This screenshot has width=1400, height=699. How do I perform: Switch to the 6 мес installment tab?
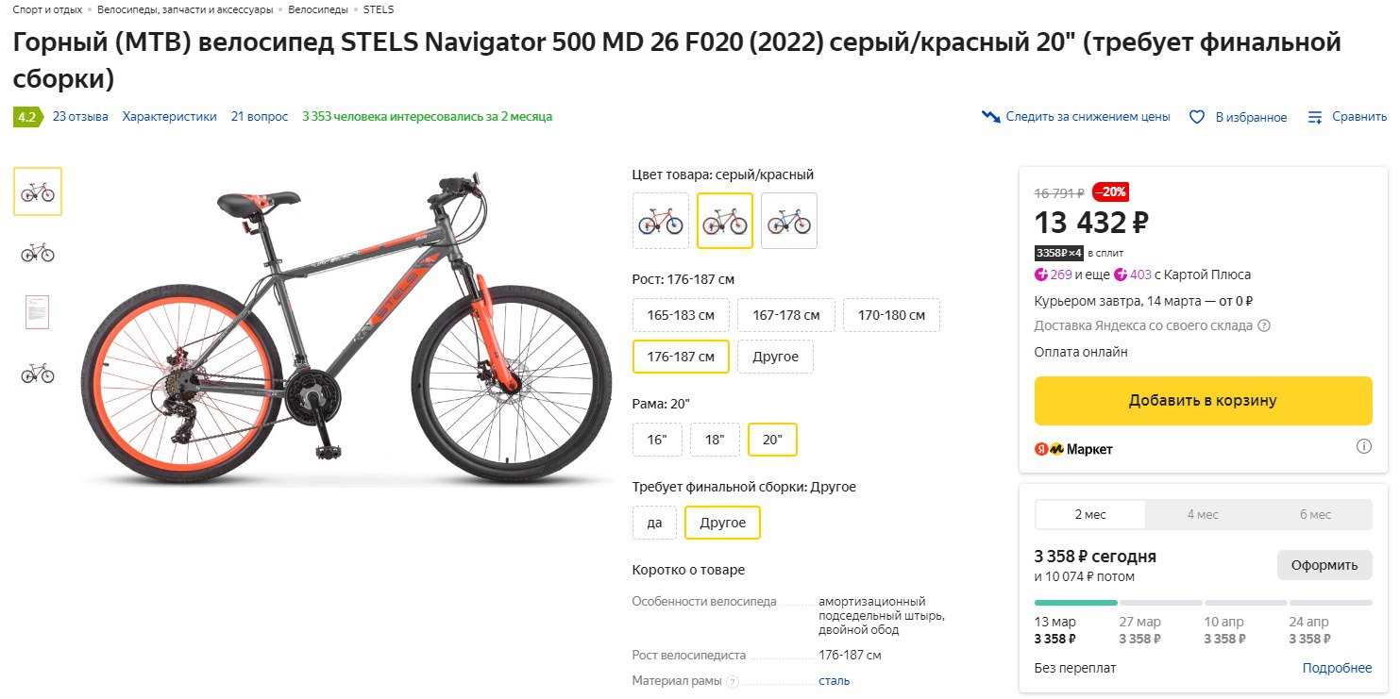1315,514
